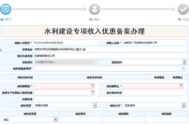
Task: Open calendar for 减免期限止 date
Action: (182, 86)
